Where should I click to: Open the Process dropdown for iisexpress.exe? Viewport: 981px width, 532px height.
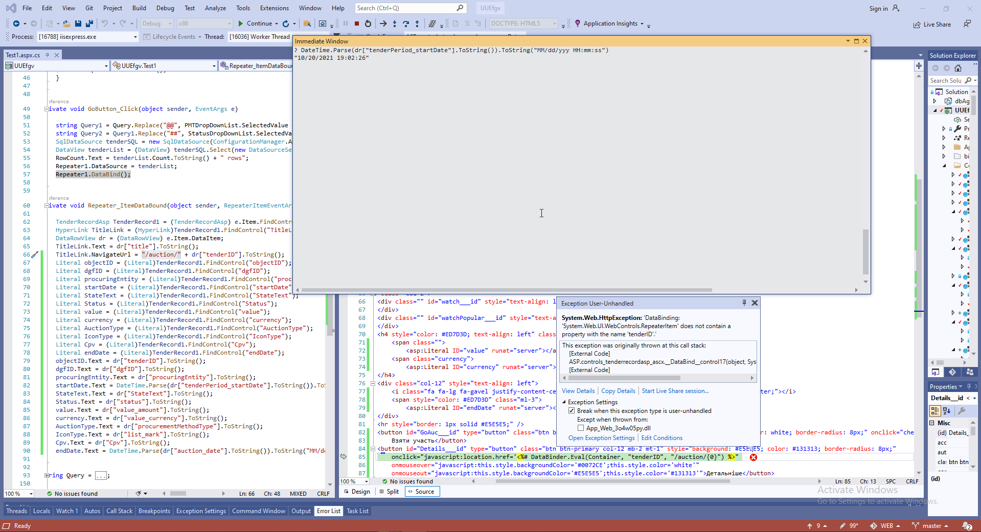[x=135, y=37]
